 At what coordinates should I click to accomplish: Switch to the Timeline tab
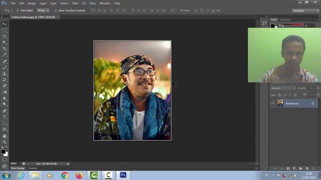[x=33, y=168]
